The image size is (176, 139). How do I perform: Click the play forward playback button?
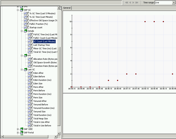[x=133, y=2]
